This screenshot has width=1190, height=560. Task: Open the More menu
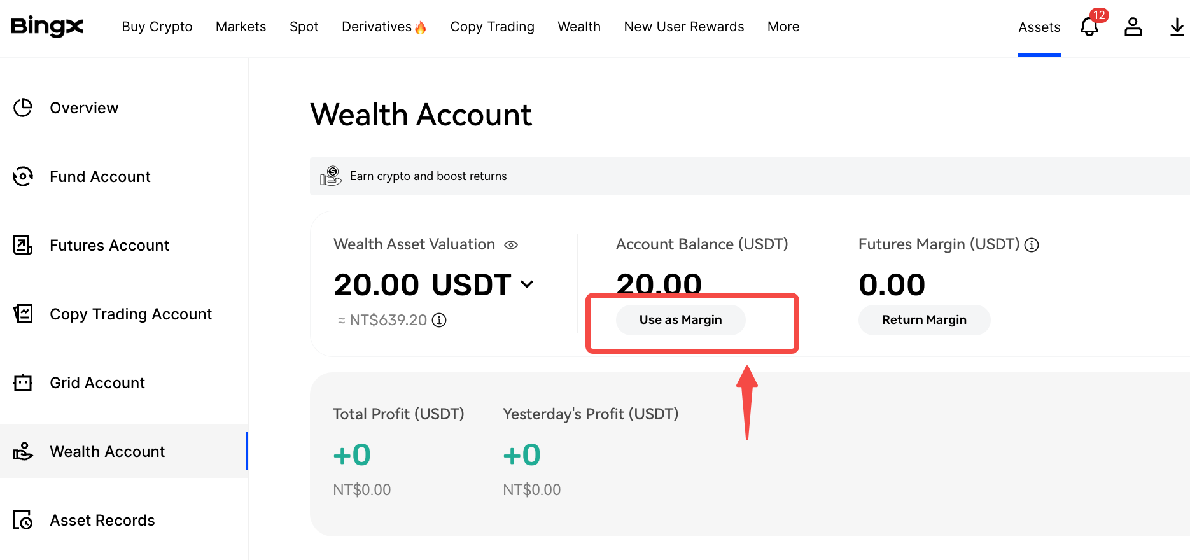[x=783, y=27]
